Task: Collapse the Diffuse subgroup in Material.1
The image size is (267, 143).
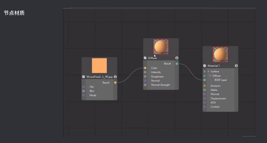Action: pyautogui.click(x=210, y=76)
